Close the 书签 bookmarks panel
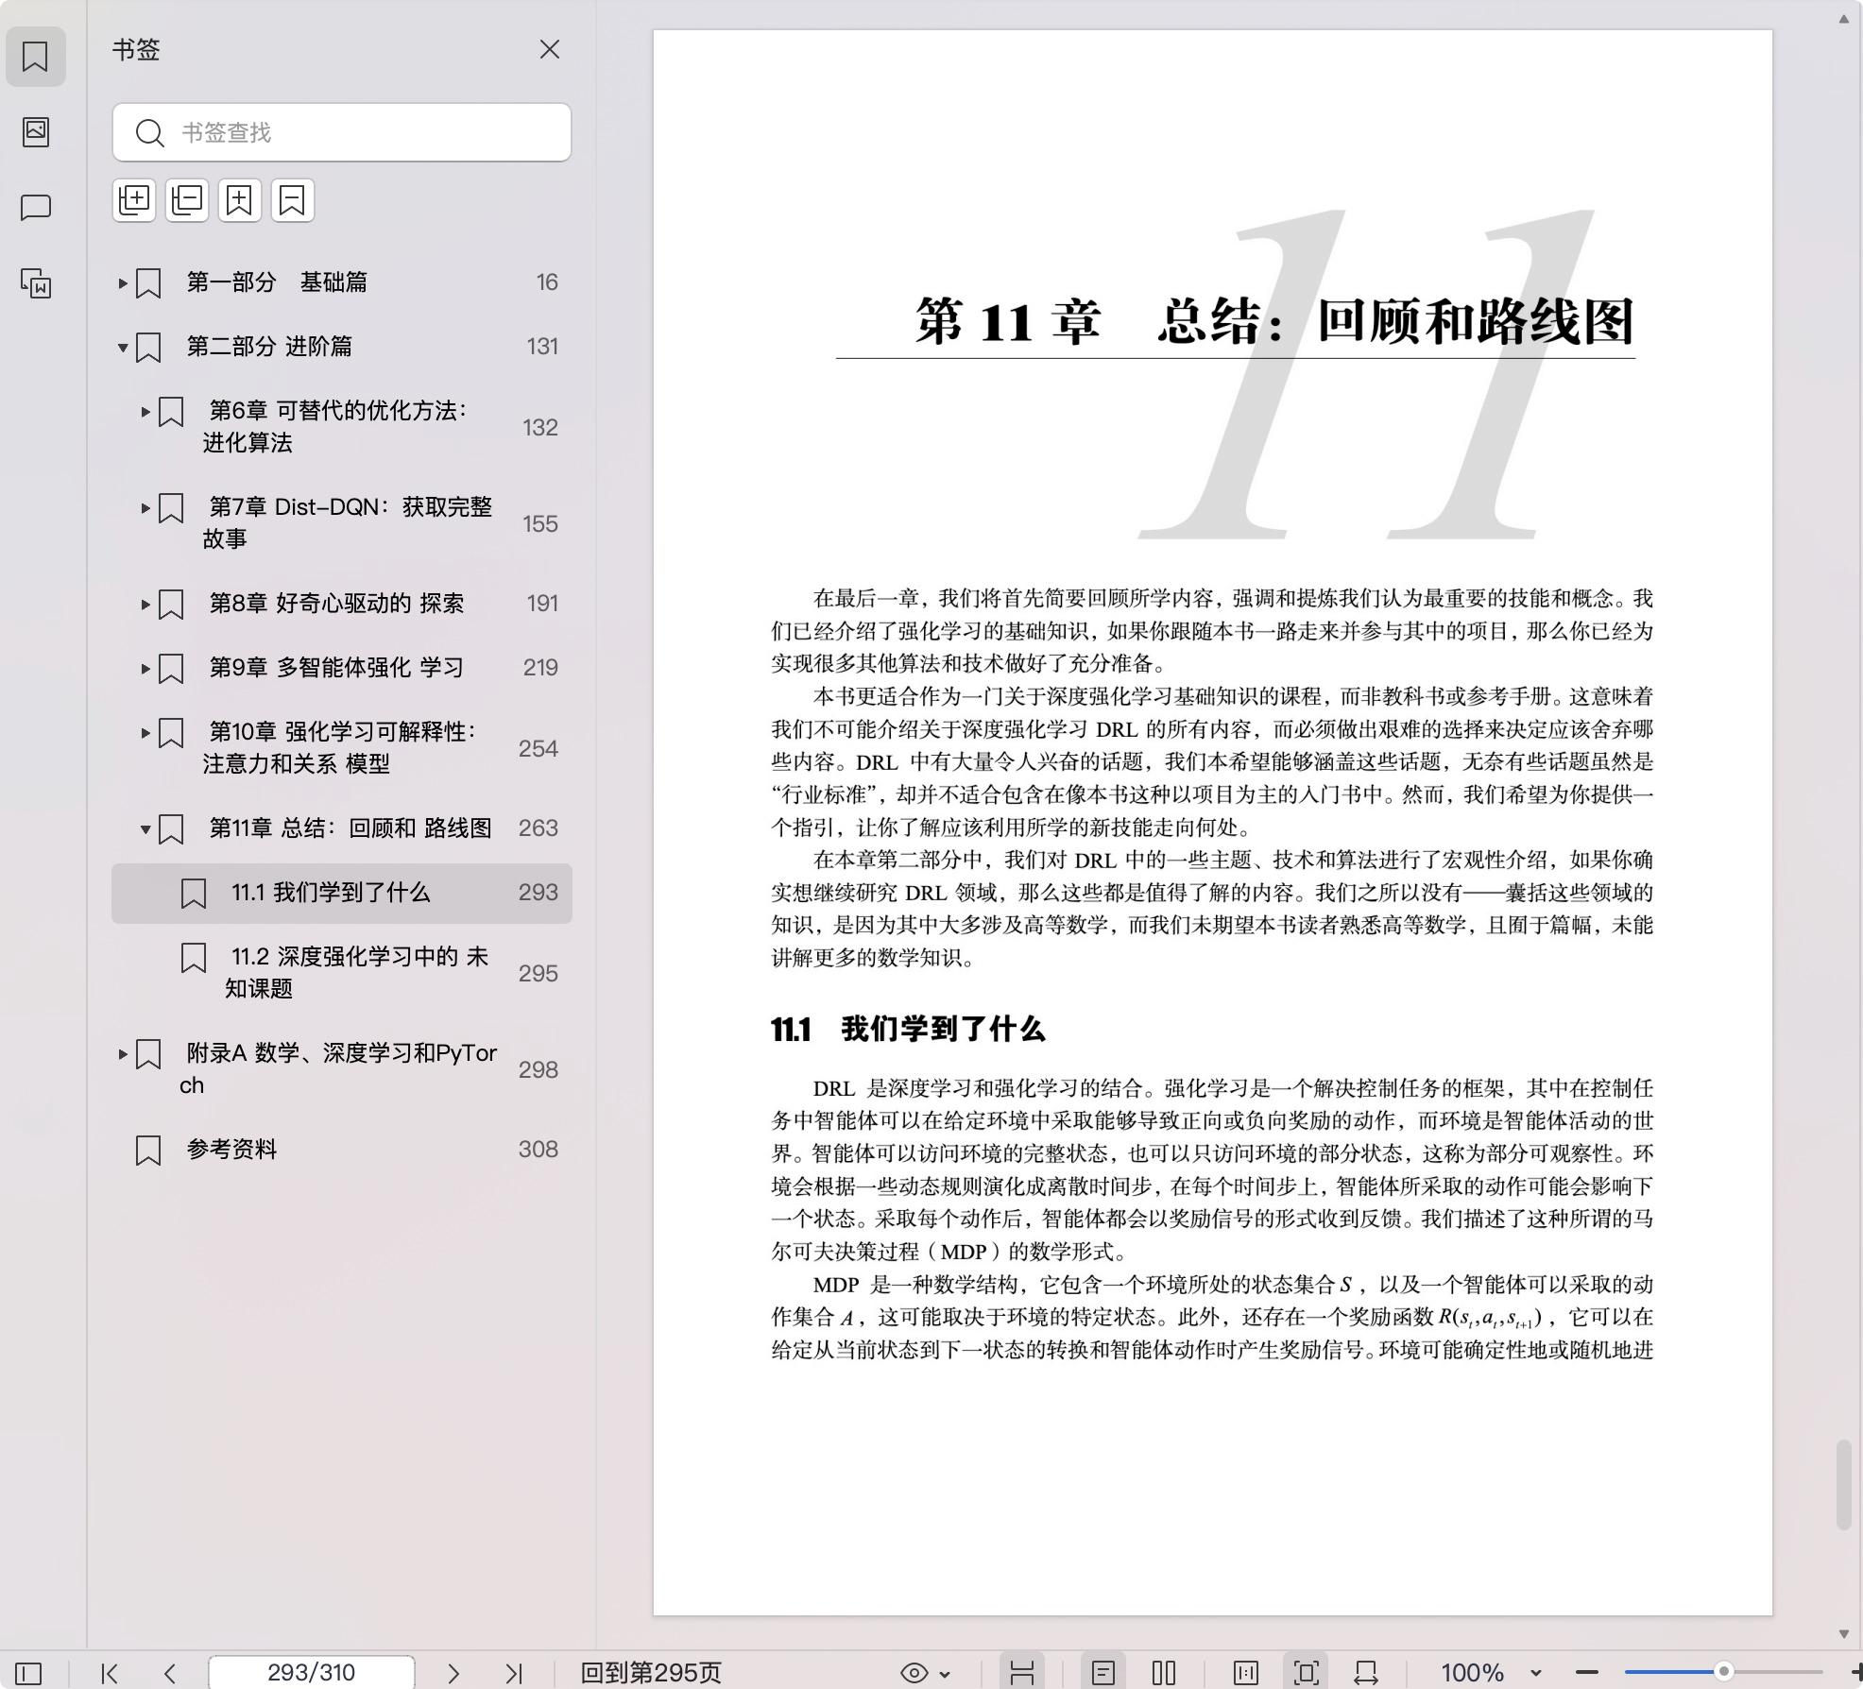 click(549, 49)
